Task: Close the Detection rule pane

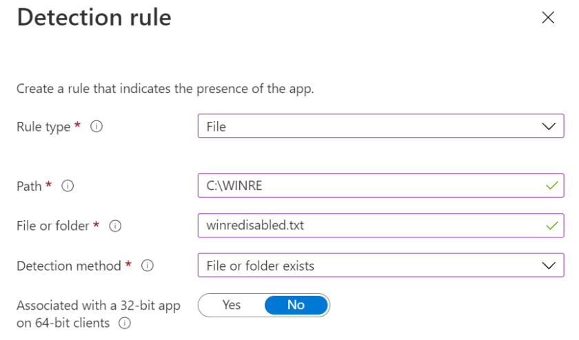Action: (548, 17)
